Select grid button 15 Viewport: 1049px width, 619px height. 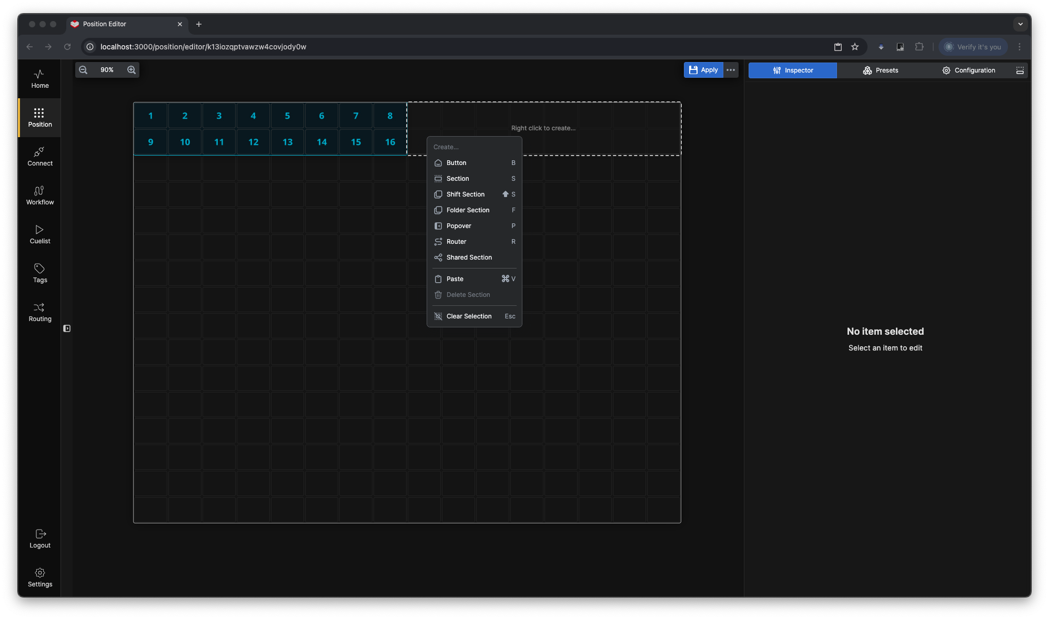[356, 142]
